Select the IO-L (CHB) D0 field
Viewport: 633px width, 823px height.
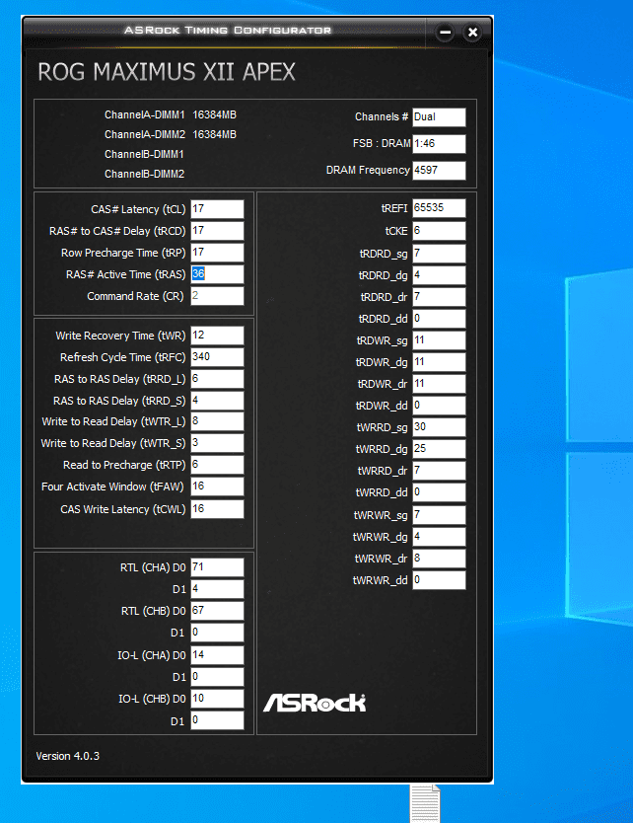217,699
